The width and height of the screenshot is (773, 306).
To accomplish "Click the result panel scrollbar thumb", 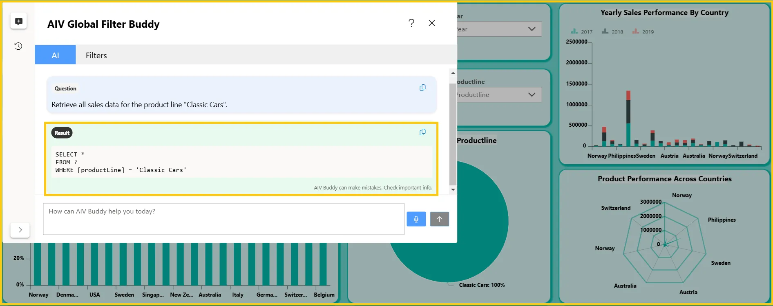I will [453, 134].
